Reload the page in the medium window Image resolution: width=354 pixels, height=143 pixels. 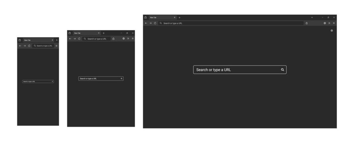79,39
